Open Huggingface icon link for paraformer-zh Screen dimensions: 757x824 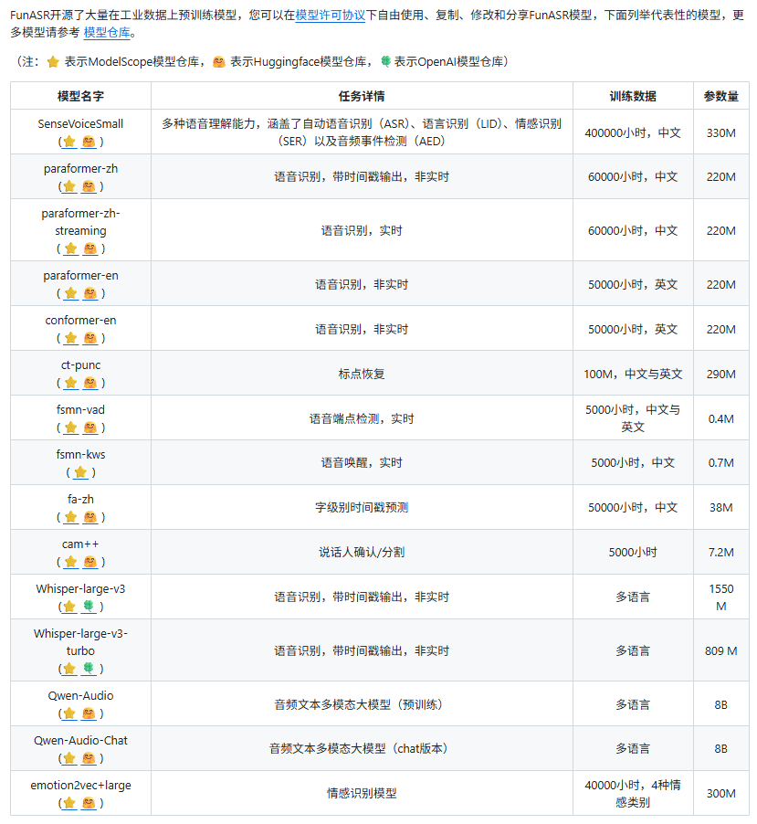click(89, 186)
